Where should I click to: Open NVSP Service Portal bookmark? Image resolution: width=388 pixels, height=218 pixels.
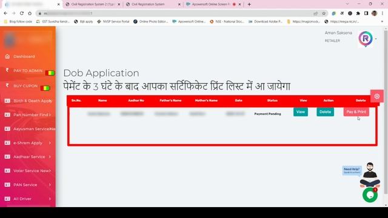pos(113,22)
